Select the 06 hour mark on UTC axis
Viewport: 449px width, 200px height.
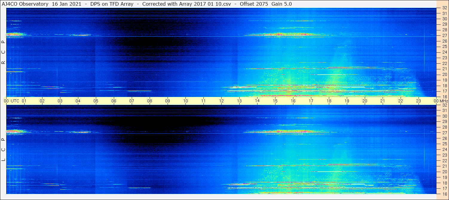114,101
